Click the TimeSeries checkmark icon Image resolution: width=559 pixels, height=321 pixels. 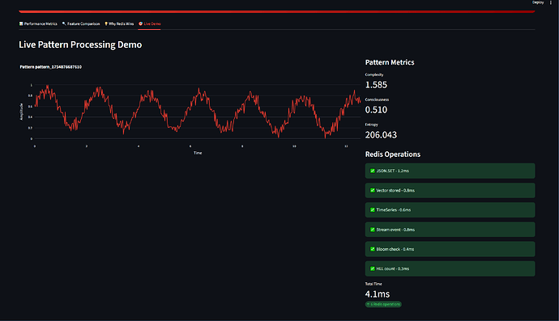pos(373,210)
